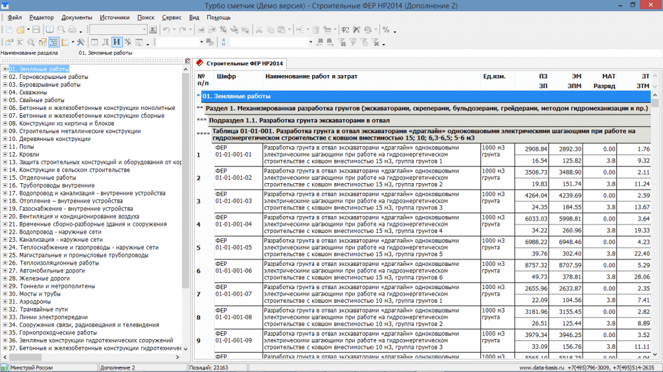Click the funnel with binoculars filter icon
This screenshot has width=663, height=372.
pyautogui.click(x=342, y=42)
